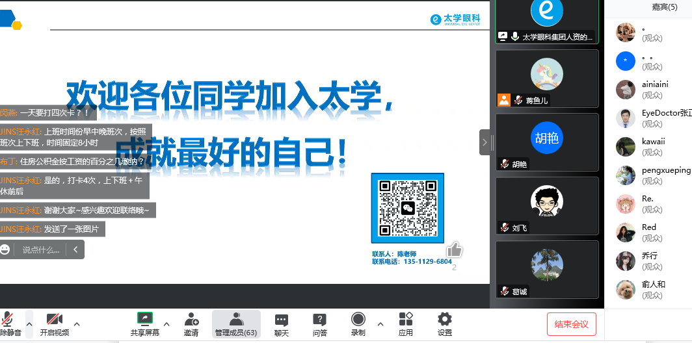The image size is (692, 343).
Task: Open the emoji picker in chat overlay
Action: [5, 249]
